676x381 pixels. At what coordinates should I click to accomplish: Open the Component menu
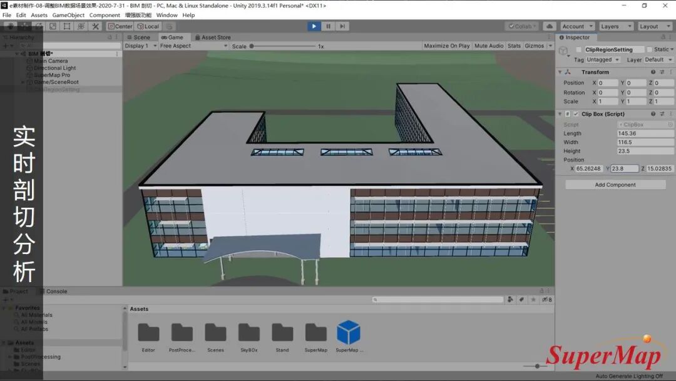tap(105, 15)
